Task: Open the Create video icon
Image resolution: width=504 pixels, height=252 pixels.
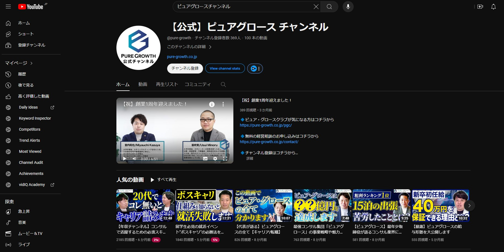Action: click(480, 6)
